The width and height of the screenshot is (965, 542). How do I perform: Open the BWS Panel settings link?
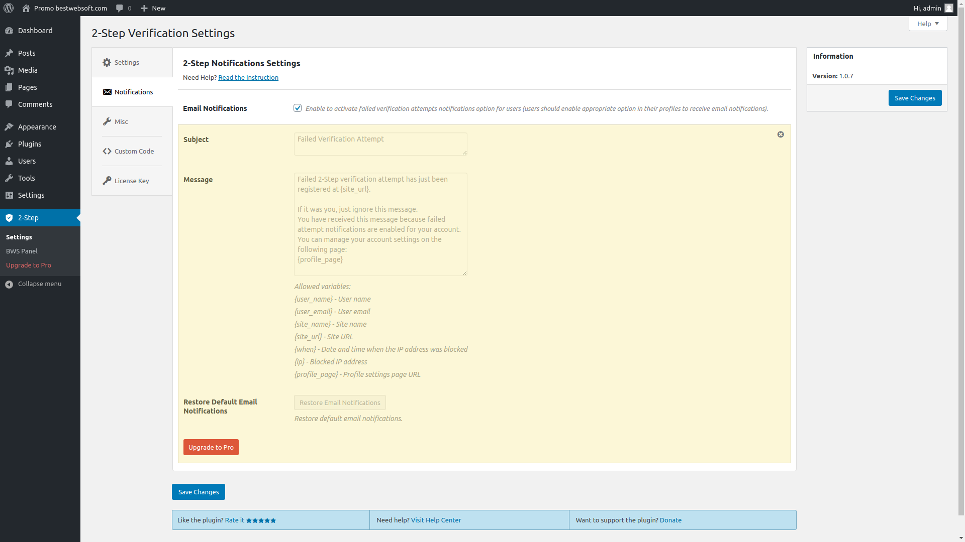coord(21,251)
